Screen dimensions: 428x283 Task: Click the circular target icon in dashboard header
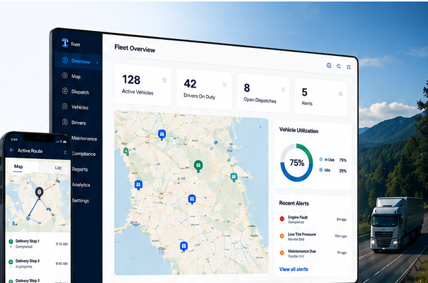[x=329, y=65]
